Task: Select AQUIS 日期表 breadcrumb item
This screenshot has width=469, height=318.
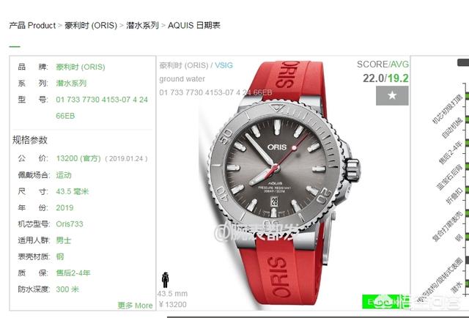Action: (194, 26)
